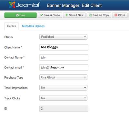Click the read-only ID field

[64, 109]
